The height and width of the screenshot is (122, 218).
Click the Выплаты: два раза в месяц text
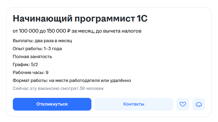42,41
